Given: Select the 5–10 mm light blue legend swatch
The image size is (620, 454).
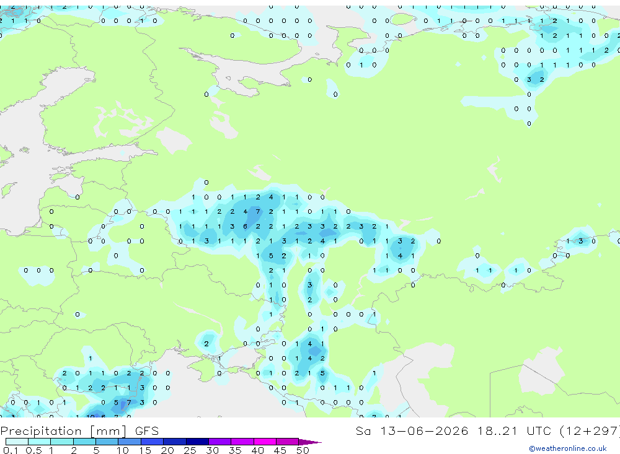Looking at the screenshot, I should (x=107, y=442).
